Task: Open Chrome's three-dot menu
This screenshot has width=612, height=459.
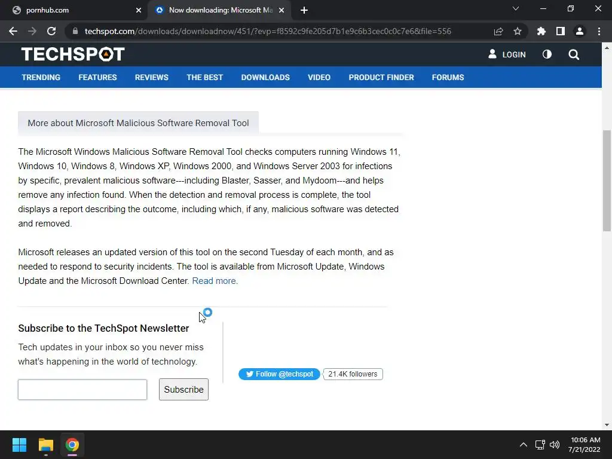Action: 599,31
